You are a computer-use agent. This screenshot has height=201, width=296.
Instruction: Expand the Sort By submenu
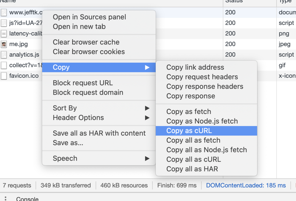coord(147,108)
